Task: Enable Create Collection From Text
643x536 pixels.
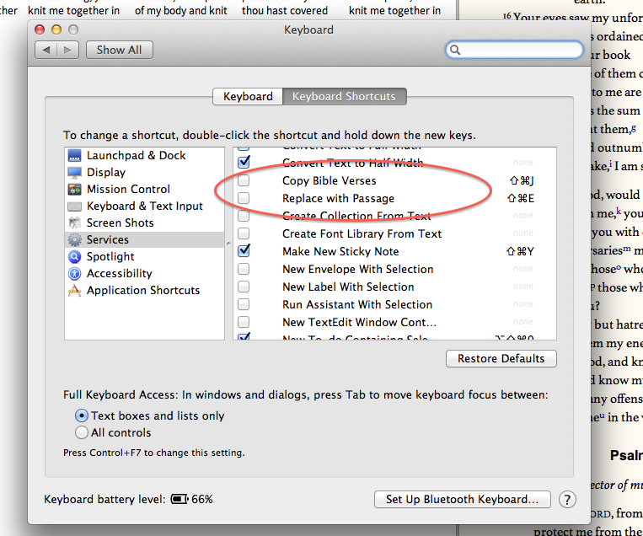Action: point(244,216)
